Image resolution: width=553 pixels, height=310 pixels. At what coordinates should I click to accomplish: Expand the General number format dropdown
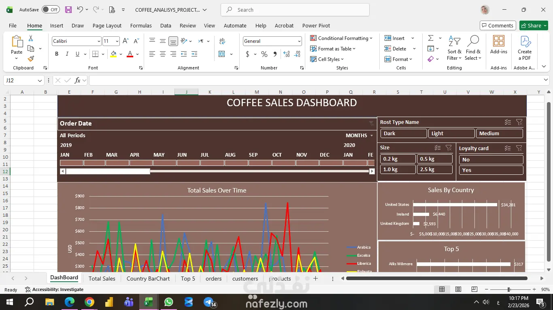(x=299, y=41)
